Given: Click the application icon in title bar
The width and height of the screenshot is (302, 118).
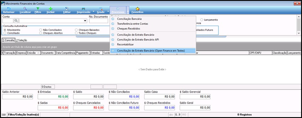Looking at the screenshot, I should click(x=3, y=4).
